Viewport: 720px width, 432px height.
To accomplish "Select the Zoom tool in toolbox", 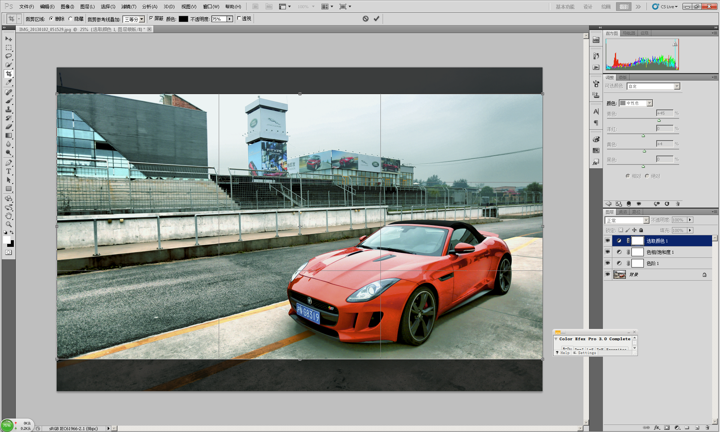I will point(9,224).
